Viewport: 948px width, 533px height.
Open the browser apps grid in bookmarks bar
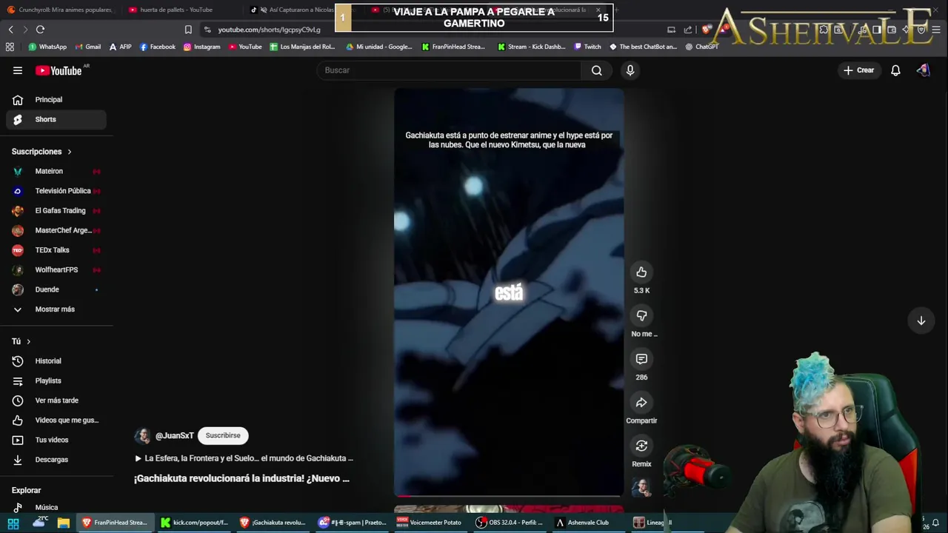10,47
